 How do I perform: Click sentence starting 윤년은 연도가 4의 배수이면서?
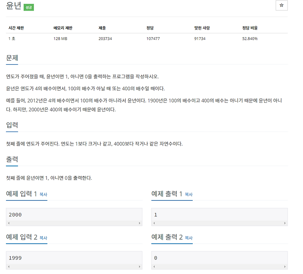85,89
